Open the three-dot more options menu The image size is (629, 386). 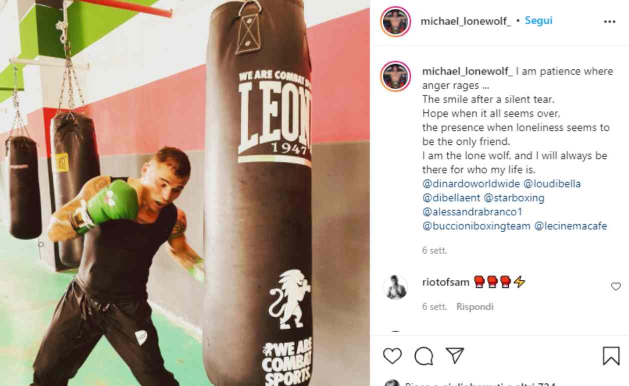609,21
